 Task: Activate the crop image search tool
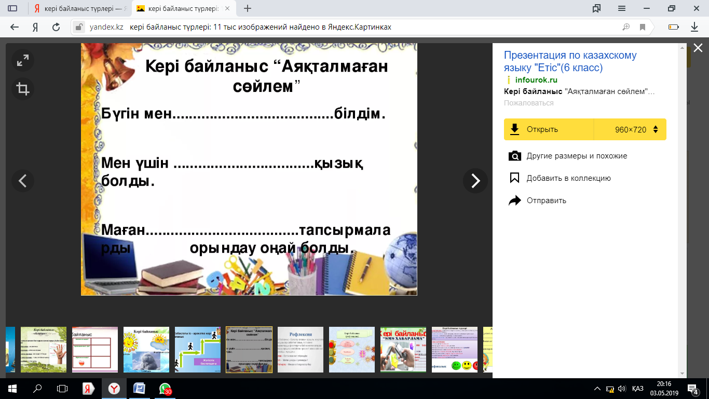click(x=23, y=89)
